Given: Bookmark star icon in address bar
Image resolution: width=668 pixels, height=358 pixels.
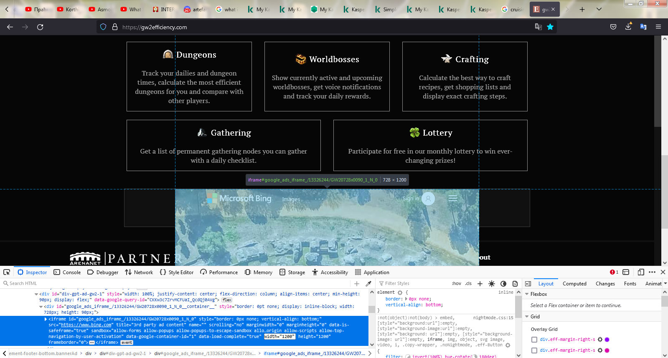Looking at the screenshot, I should click(x=550, y=27).
